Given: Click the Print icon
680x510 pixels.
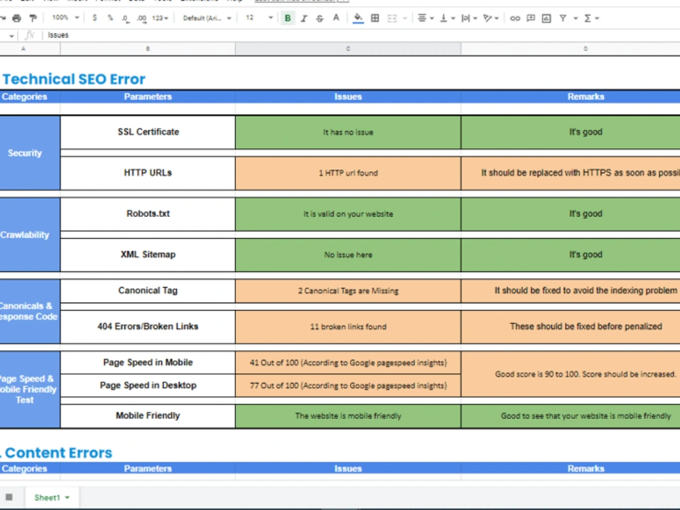Looking at the screenshot, I should (16, 18).
